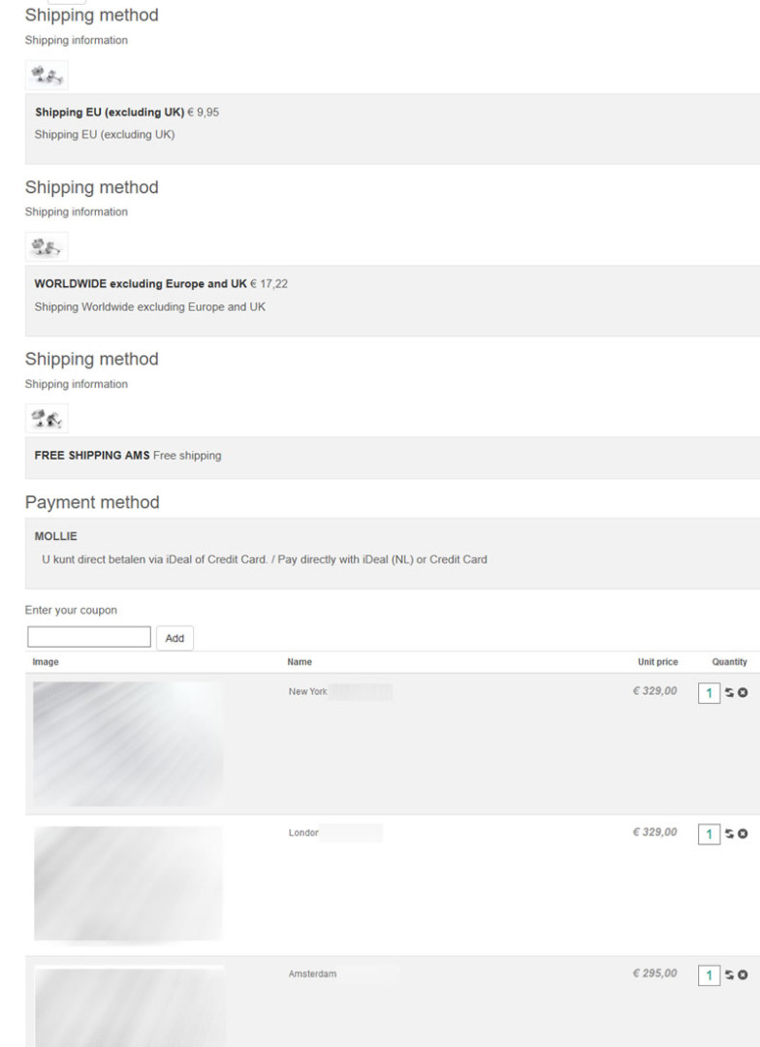Open the London product thumbnail

pos(128,882)
